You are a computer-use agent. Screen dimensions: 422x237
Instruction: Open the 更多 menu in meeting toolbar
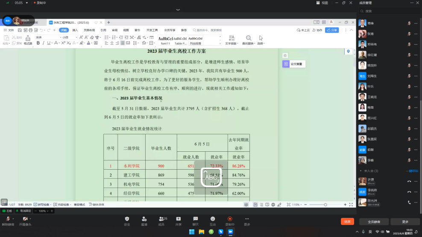pyautogui.click(x=247, y=219)
